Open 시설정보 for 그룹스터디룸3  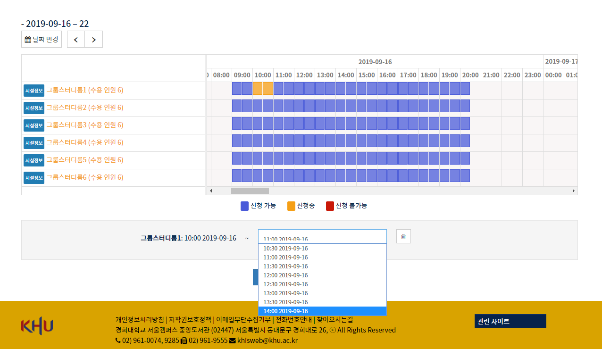click(34, 125)
